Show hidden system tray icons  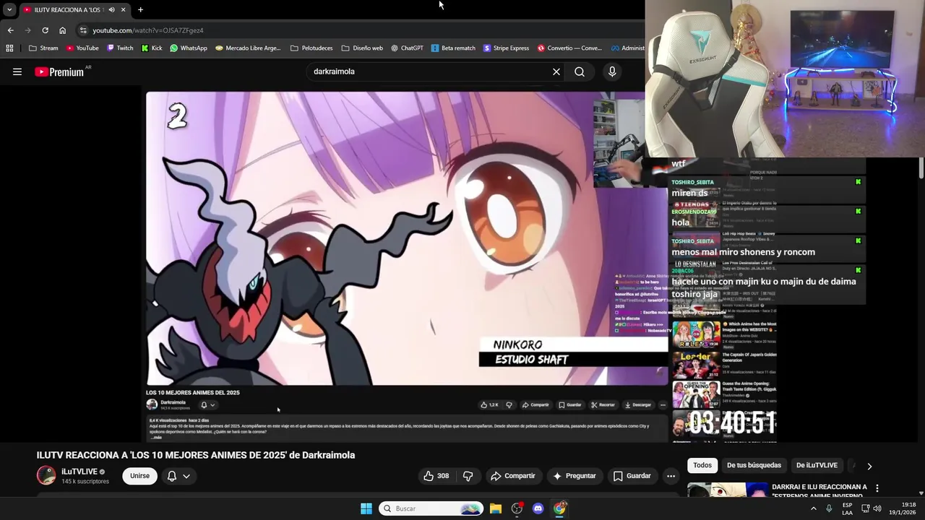pyautogui.click(x=814, y=508)
